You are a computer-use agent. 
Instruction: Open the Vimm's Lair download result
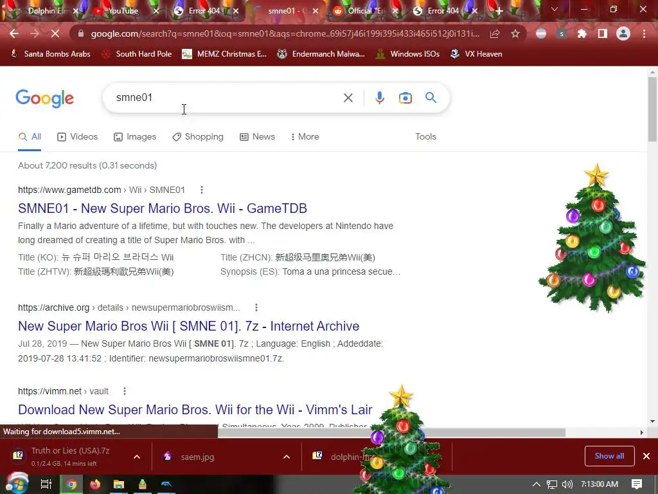195,410
